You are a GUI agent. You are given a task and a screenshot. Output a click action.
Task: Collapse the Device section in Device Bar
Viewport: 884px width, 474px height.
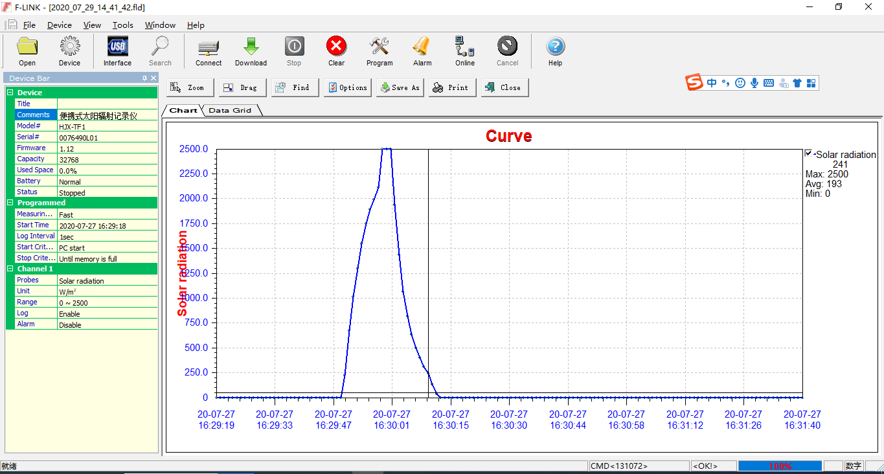(x=10, y=93)
